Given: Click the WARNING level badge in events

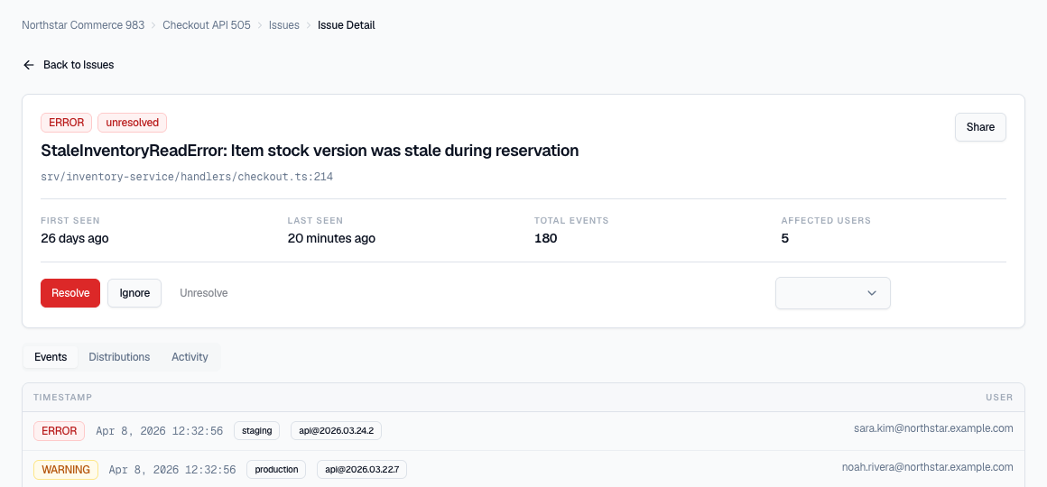Looking at the screenshot, I should pos(66,470).
